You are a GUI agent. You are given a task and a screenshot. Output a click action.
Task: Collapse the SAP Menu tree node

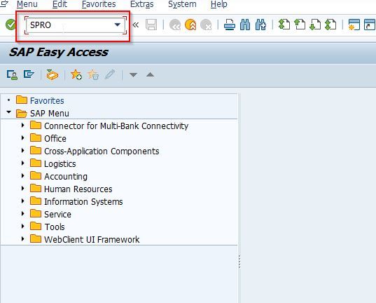pyautogui.click(x=9, y=112)
